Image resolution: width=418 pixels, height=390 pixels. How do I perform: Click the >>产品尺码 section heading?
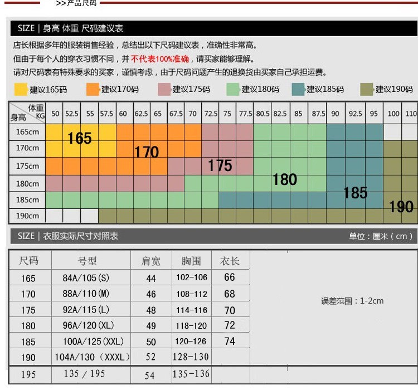coord(76,3)
